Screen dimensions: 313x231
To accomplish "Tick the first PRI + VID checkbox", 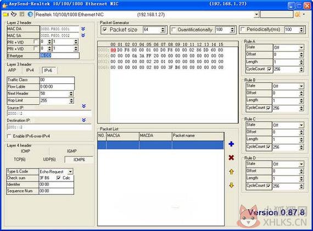I will coord(36,42).
